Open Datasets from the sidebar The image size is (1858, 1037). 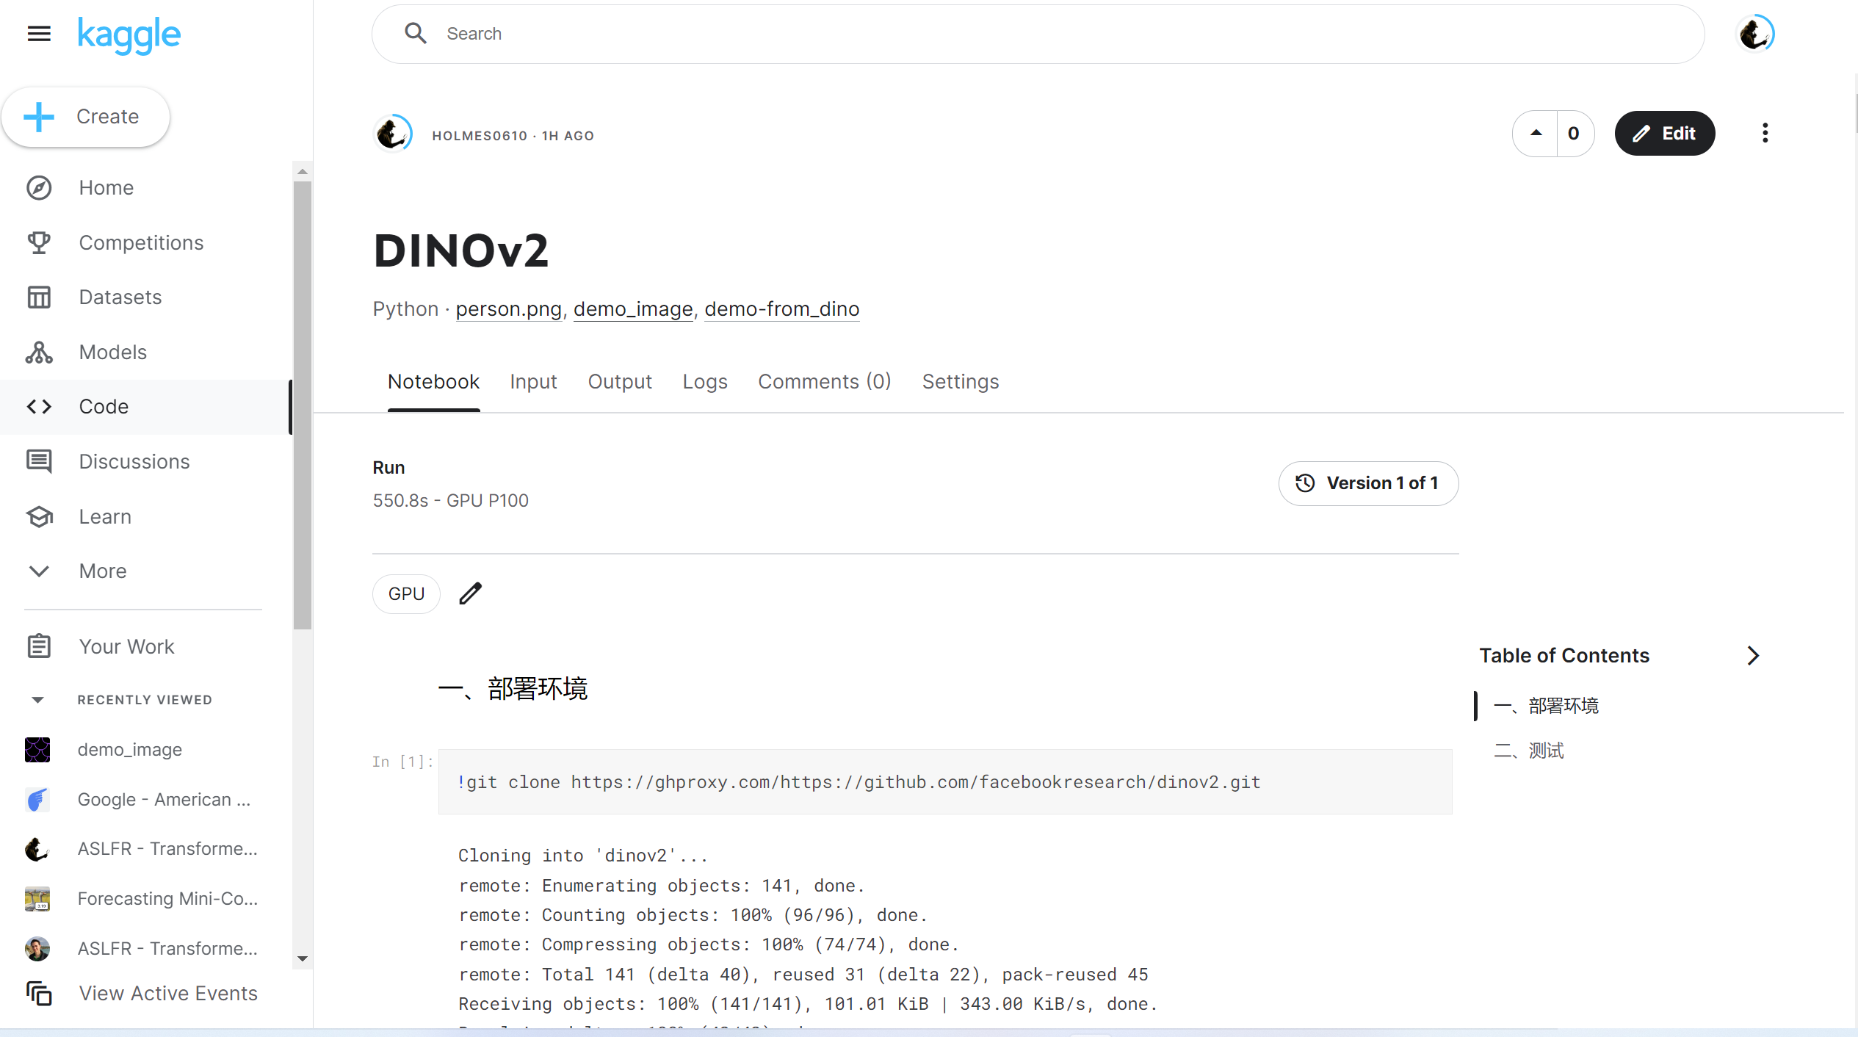tap(120, 297)
